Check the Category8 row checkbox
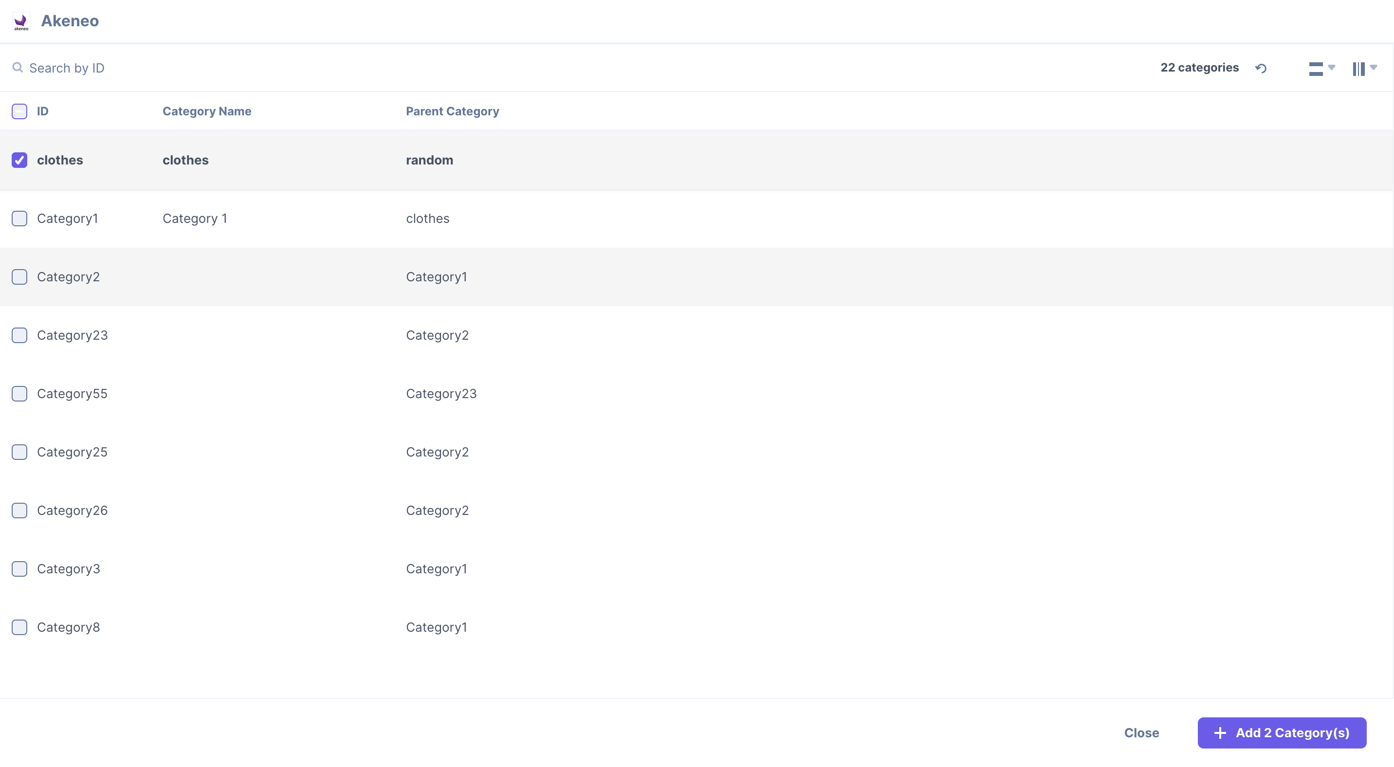1394x767 pixels. 19,627
